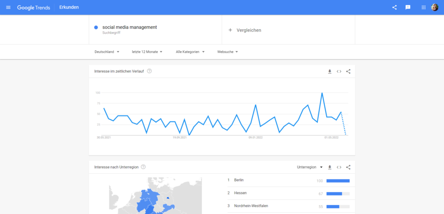This screenshot has height=214, width=444.
Task: Click the Google Trends logo
Action: [33, 7]
